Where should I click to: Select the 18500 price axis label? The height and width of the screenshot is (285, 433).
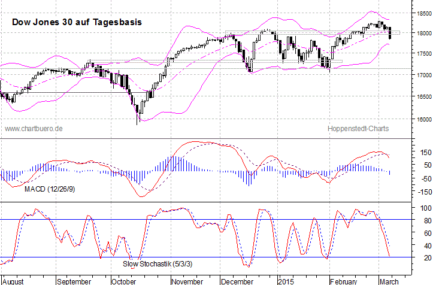[425, 14]
